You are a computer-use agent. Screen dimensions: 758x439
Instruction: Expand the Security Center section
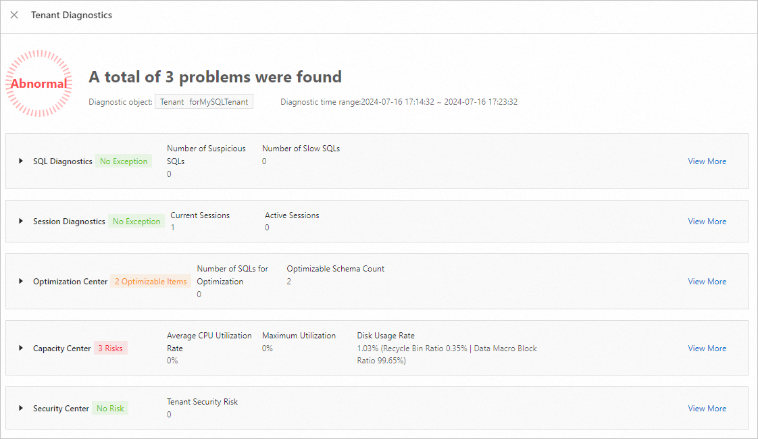tap(21, 408)
